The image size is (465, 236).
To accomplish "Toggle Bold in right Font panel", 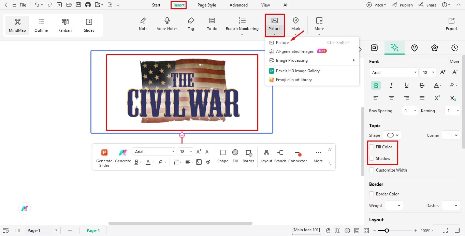I will (x=376, y=85).
